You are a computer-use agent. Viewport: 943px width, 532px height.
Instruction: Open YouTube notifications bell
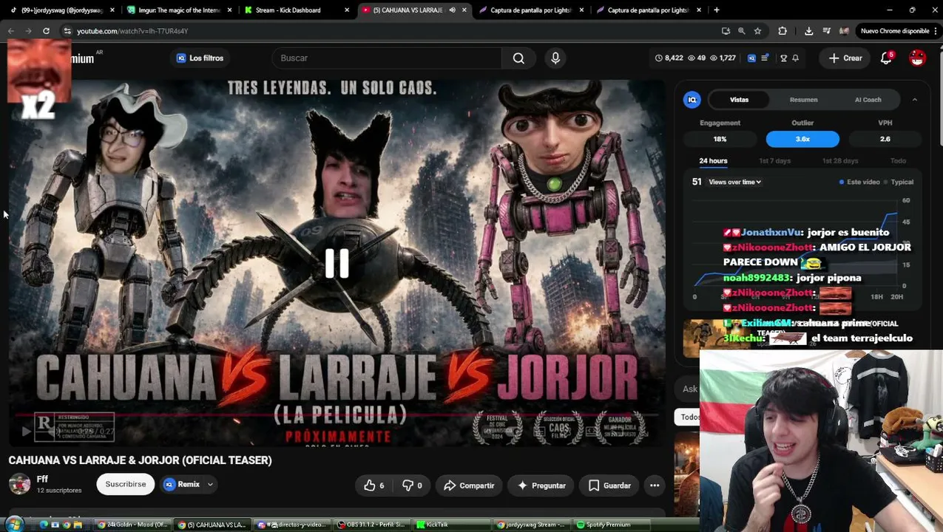(x=886, y=58)
